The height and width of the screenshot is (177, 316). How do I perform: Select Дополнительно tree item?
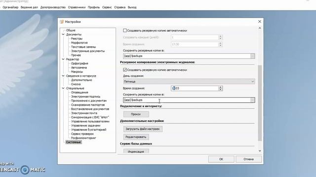[x=81, y=80]
